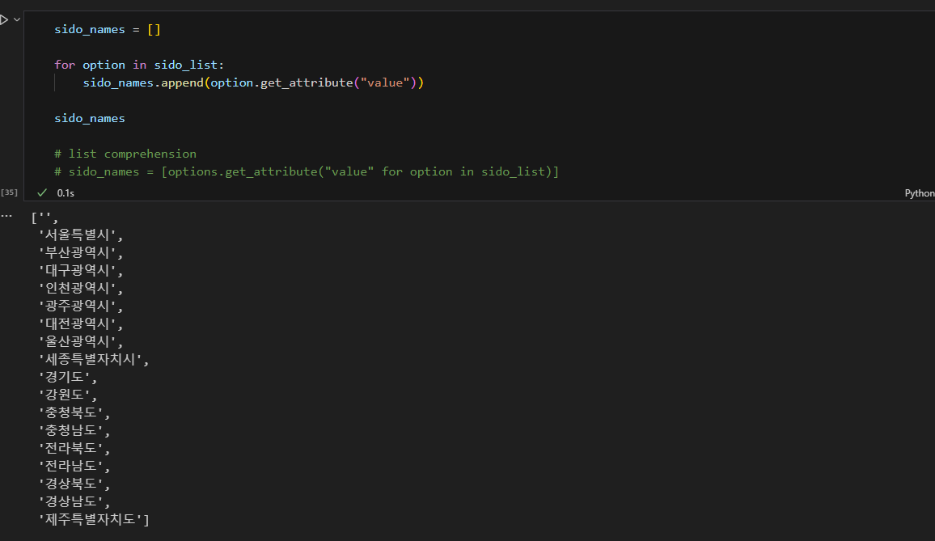Click output item '울산광역시'
Viewport: 935px width, 541px height.
click(81, 342)
